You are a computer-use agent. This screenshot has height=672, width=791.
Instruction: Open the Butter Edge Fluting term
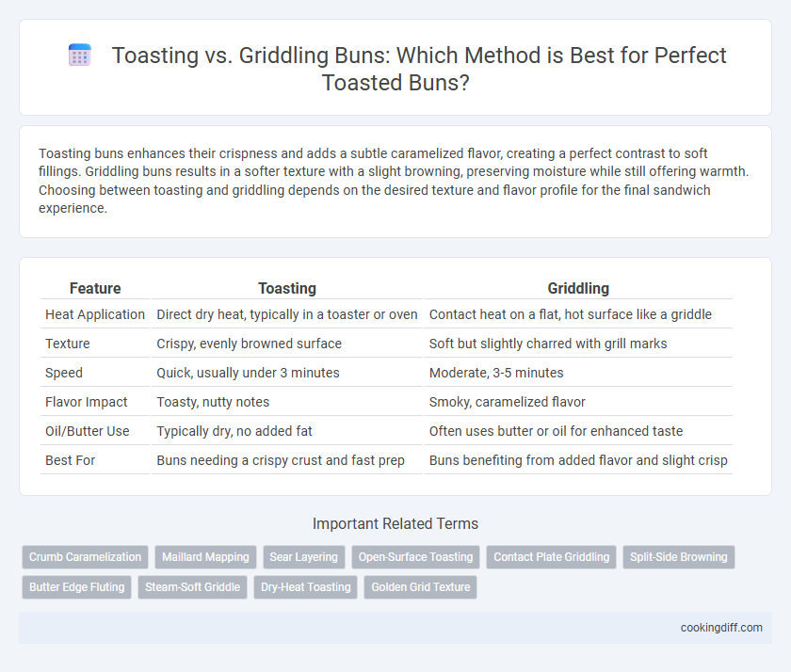(x=76, y=587)
